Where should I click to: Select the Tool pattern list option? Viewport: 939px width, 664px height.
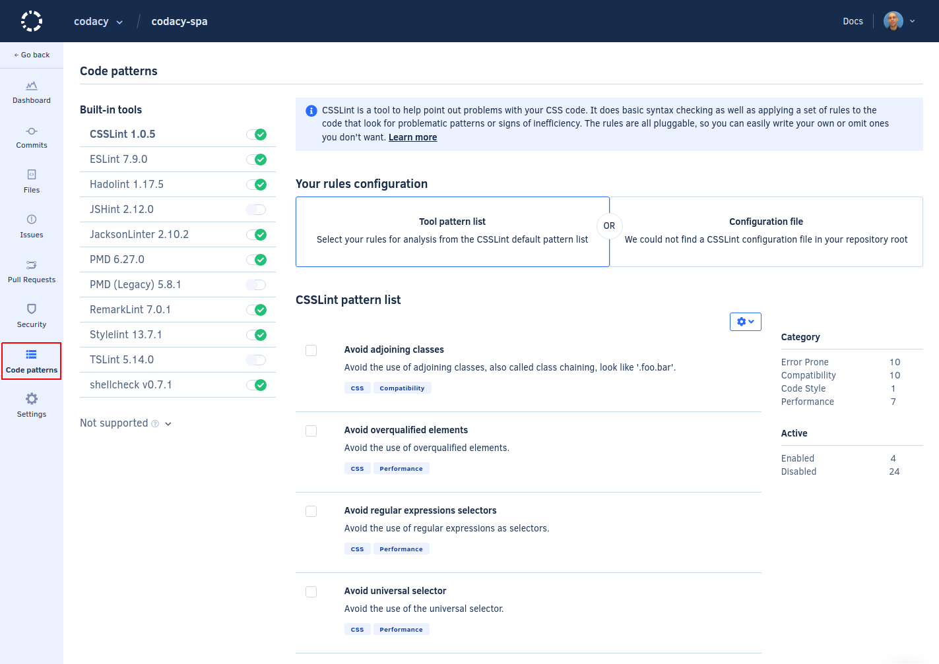coord(453,231)
